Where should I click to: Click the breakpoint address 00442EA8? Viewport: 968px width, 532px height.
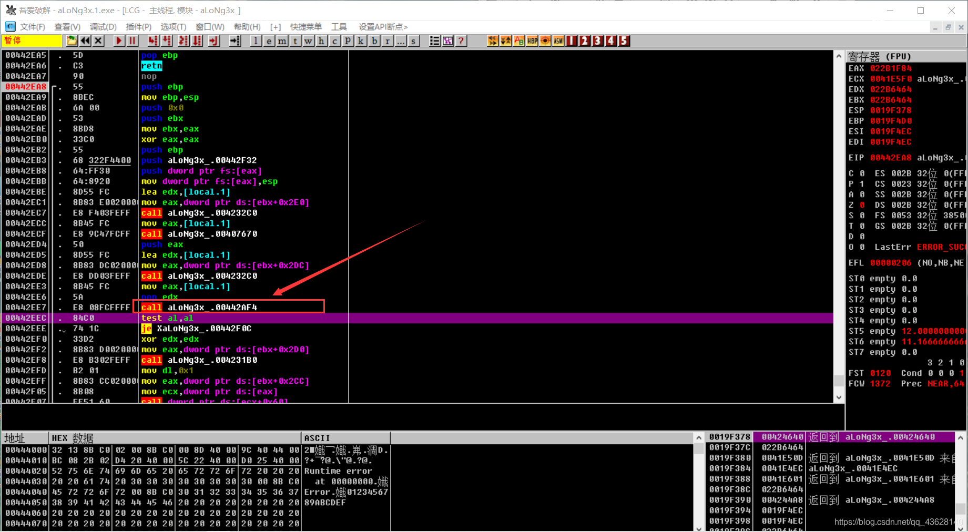pyautogui.click(x=26, y=87)
